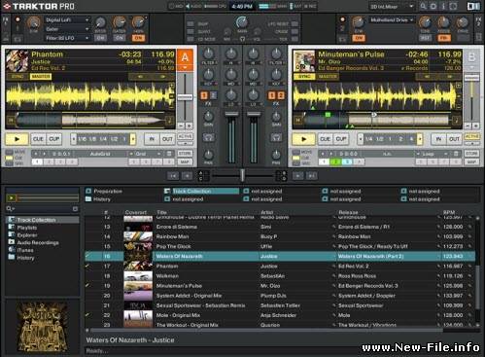The image size is (485, 357).
Task: Toggle SNAP in master panel
Action: point(191,24)
